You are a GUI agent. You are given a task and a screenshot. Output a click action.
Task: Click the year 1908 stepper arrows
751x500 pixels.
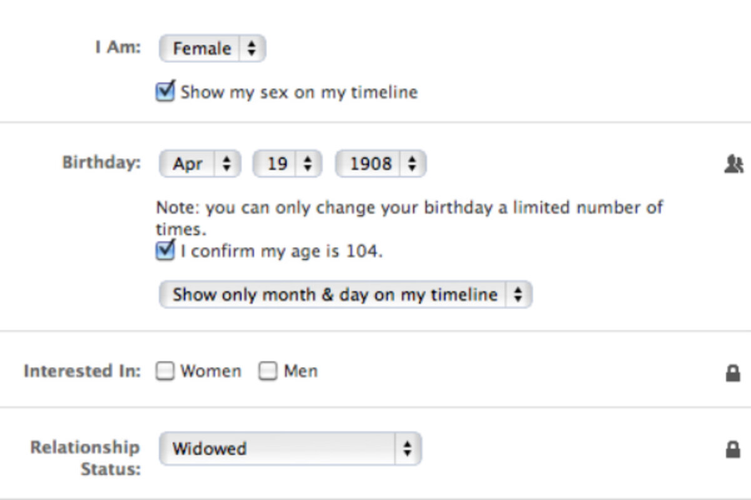coord(411,164)
